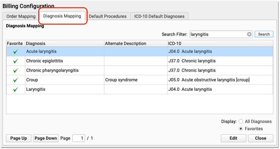Click into the Search Filter text field
This screenshot has height=149, width=280.
(218, 34)
